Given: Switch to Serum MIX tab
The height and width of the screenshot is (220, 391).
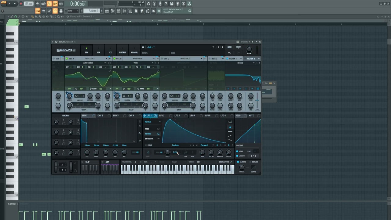Looking at the screenshot, I should (98, 50).
